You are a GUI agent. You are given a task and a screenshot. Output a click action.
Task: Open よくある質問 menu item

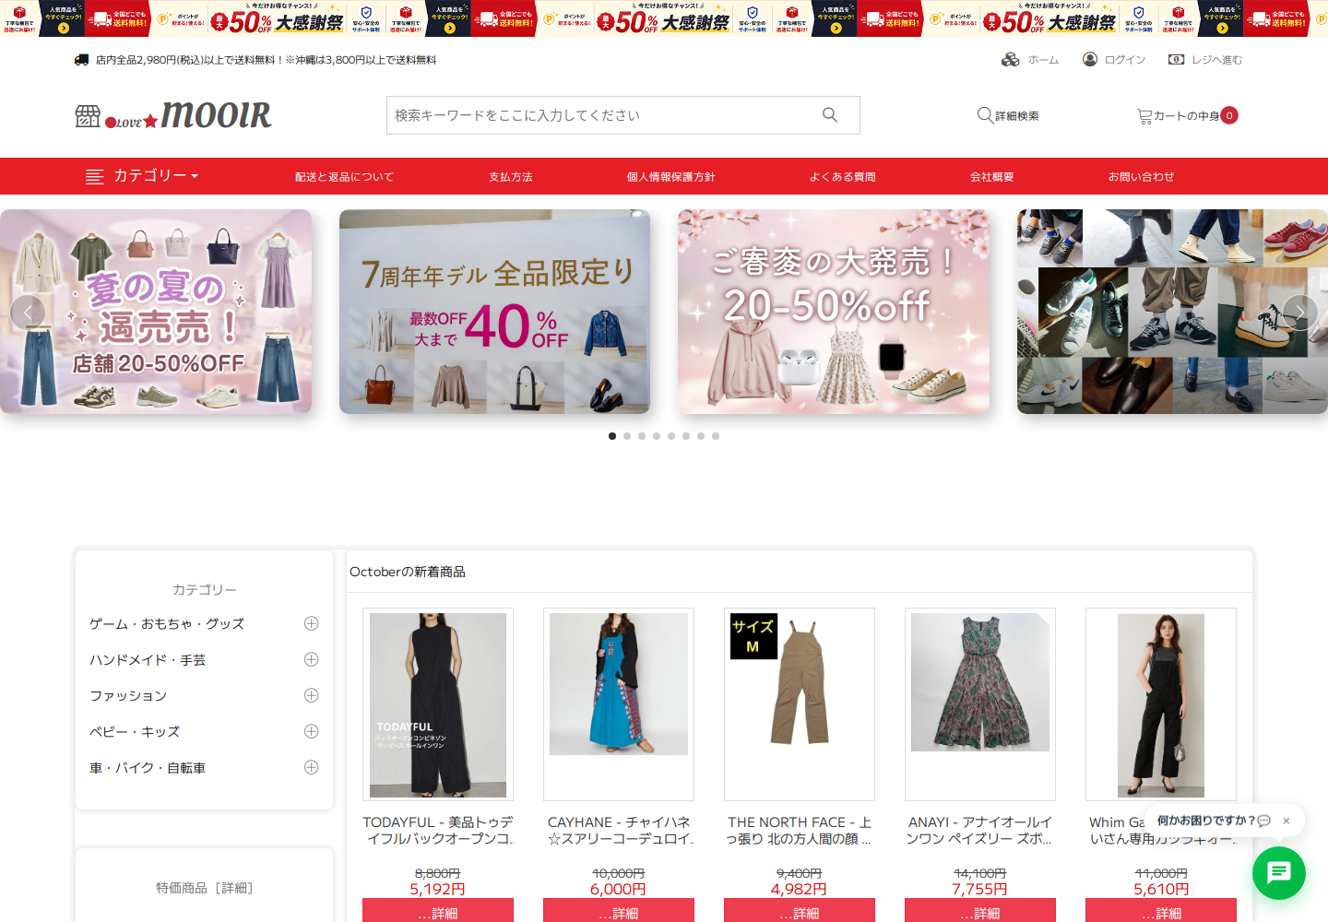coord(842,177)
